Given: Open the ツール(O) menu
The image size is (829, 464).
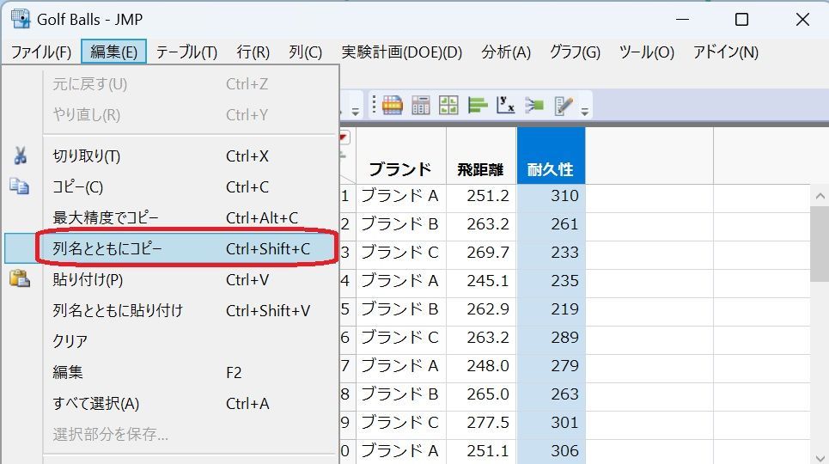Looking at the screenshot, I should (647, 52).
